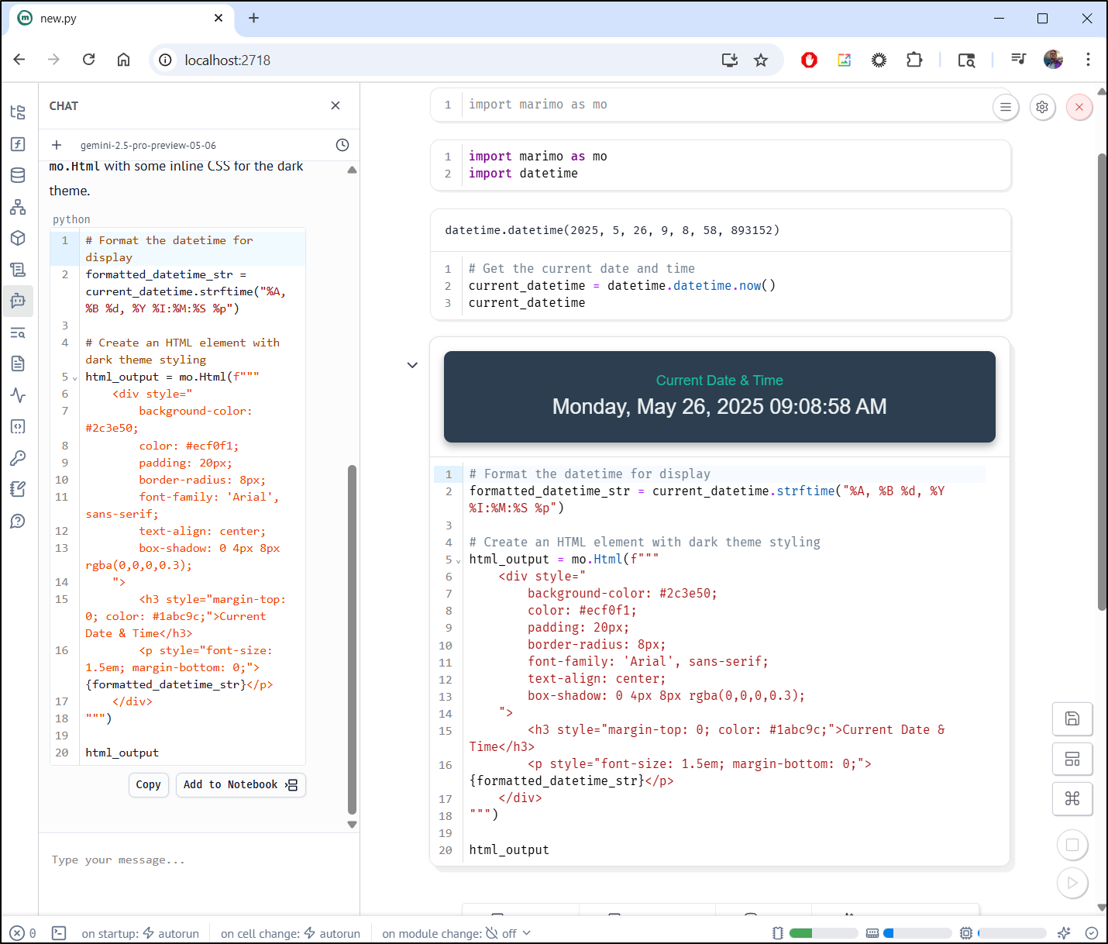This screenshot has height=944, width=1108.
Task: Collapse the datetime output cell chevron
Action: pyautogui.click(x=412, y=365)
